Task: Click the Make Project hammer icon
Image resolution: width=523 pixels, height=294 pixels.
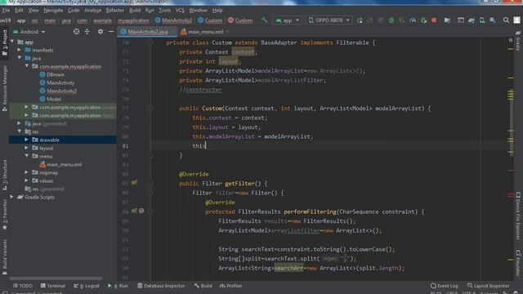Action: tap(264, 20)
